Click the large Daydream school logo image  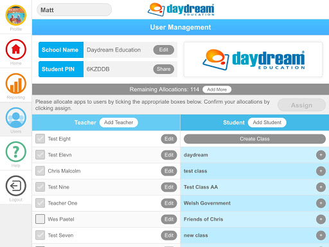click(x=253, y=59)
